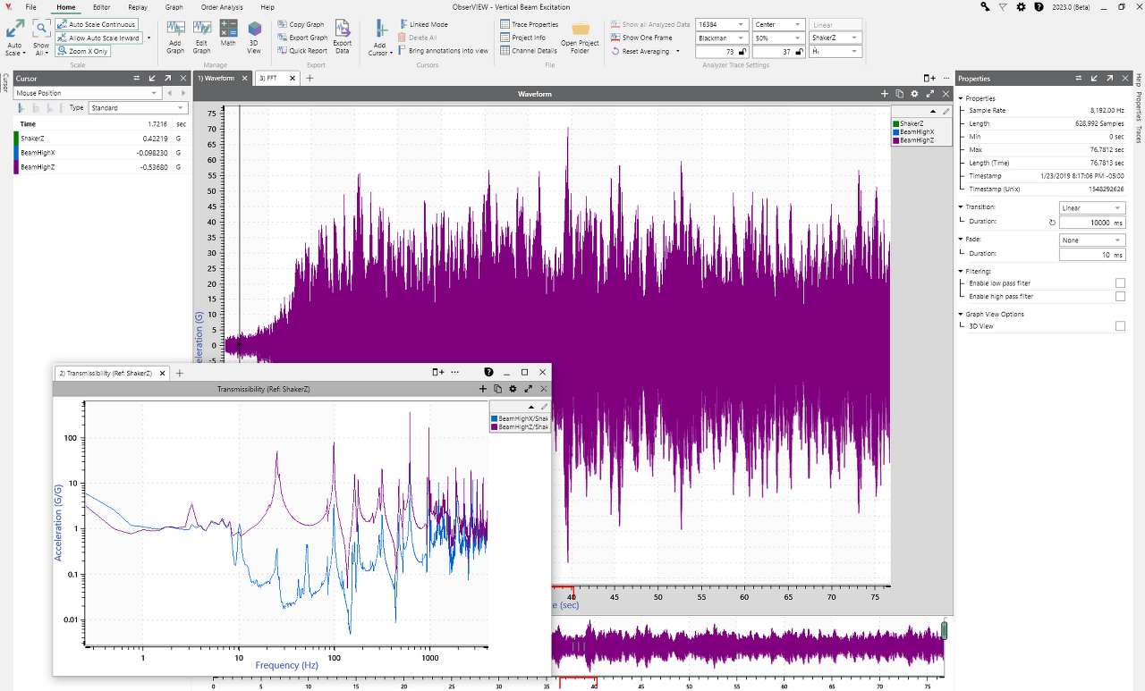1145x691 pixels.
Task: Open the cursor Type Standard dropdown
Action: (136, 107)
